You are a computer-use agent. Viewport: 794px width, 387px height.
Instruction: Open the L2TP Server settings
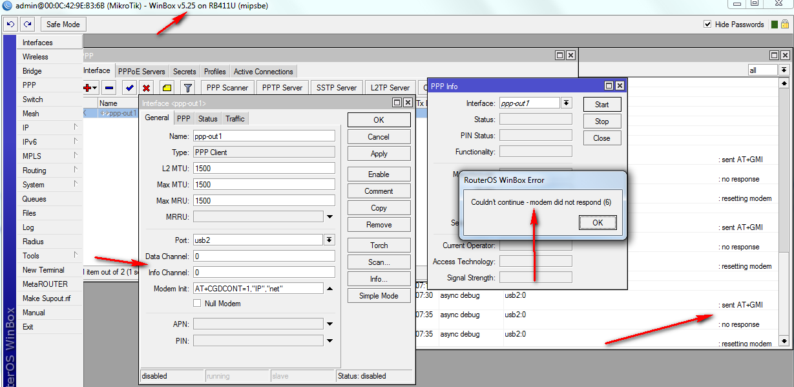(390, 88)
